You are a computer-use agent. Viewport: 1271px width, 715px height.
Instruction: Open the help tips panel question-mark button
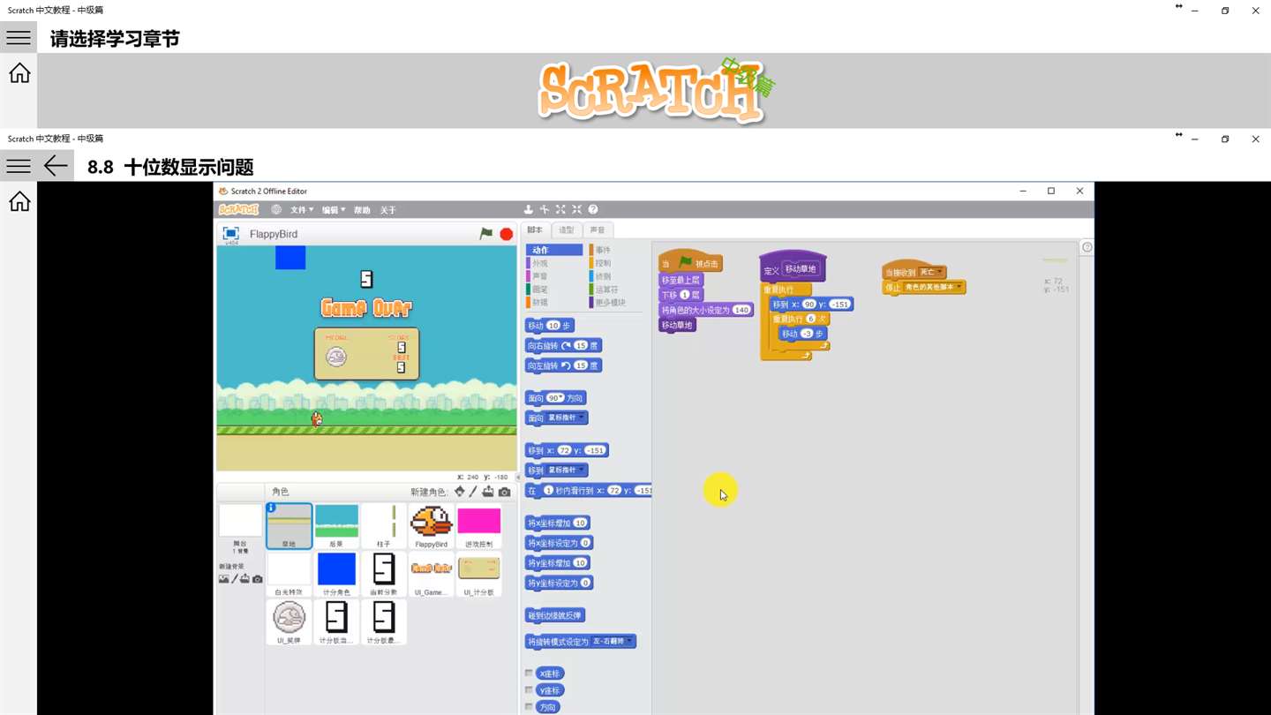[1087, 247]
